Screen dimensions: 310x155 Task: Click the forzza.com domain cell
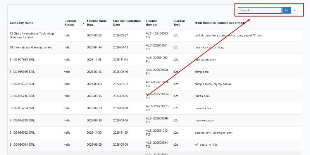click(x=202, y=96)
